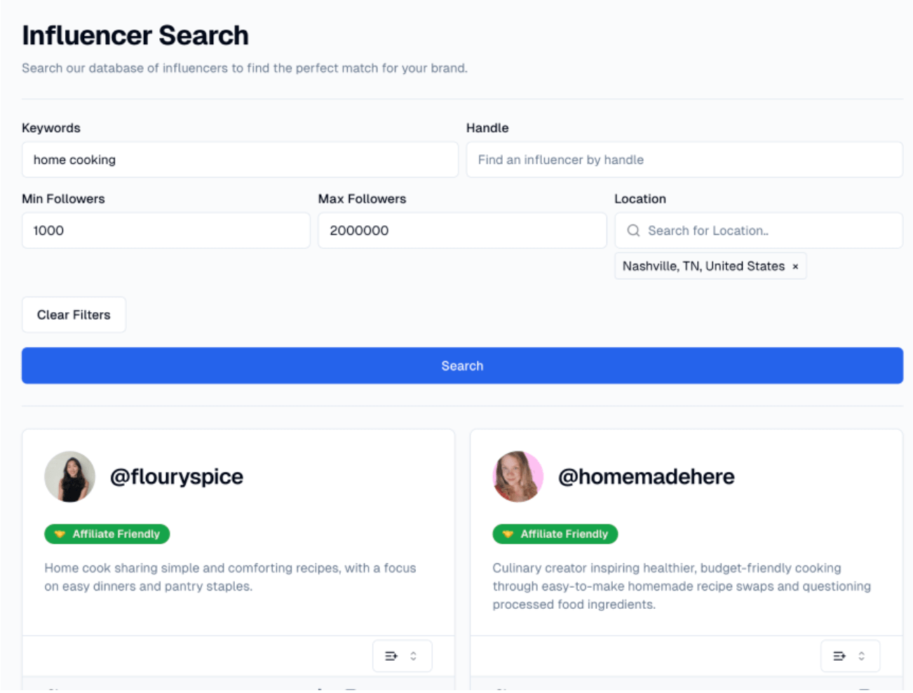Select the @flouryspice handle text
The height and width of the screenshot is (693, 913).
tap(177, 476)
